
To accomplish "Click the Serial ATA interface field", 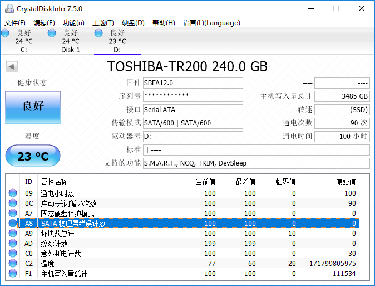I will 193,110.
